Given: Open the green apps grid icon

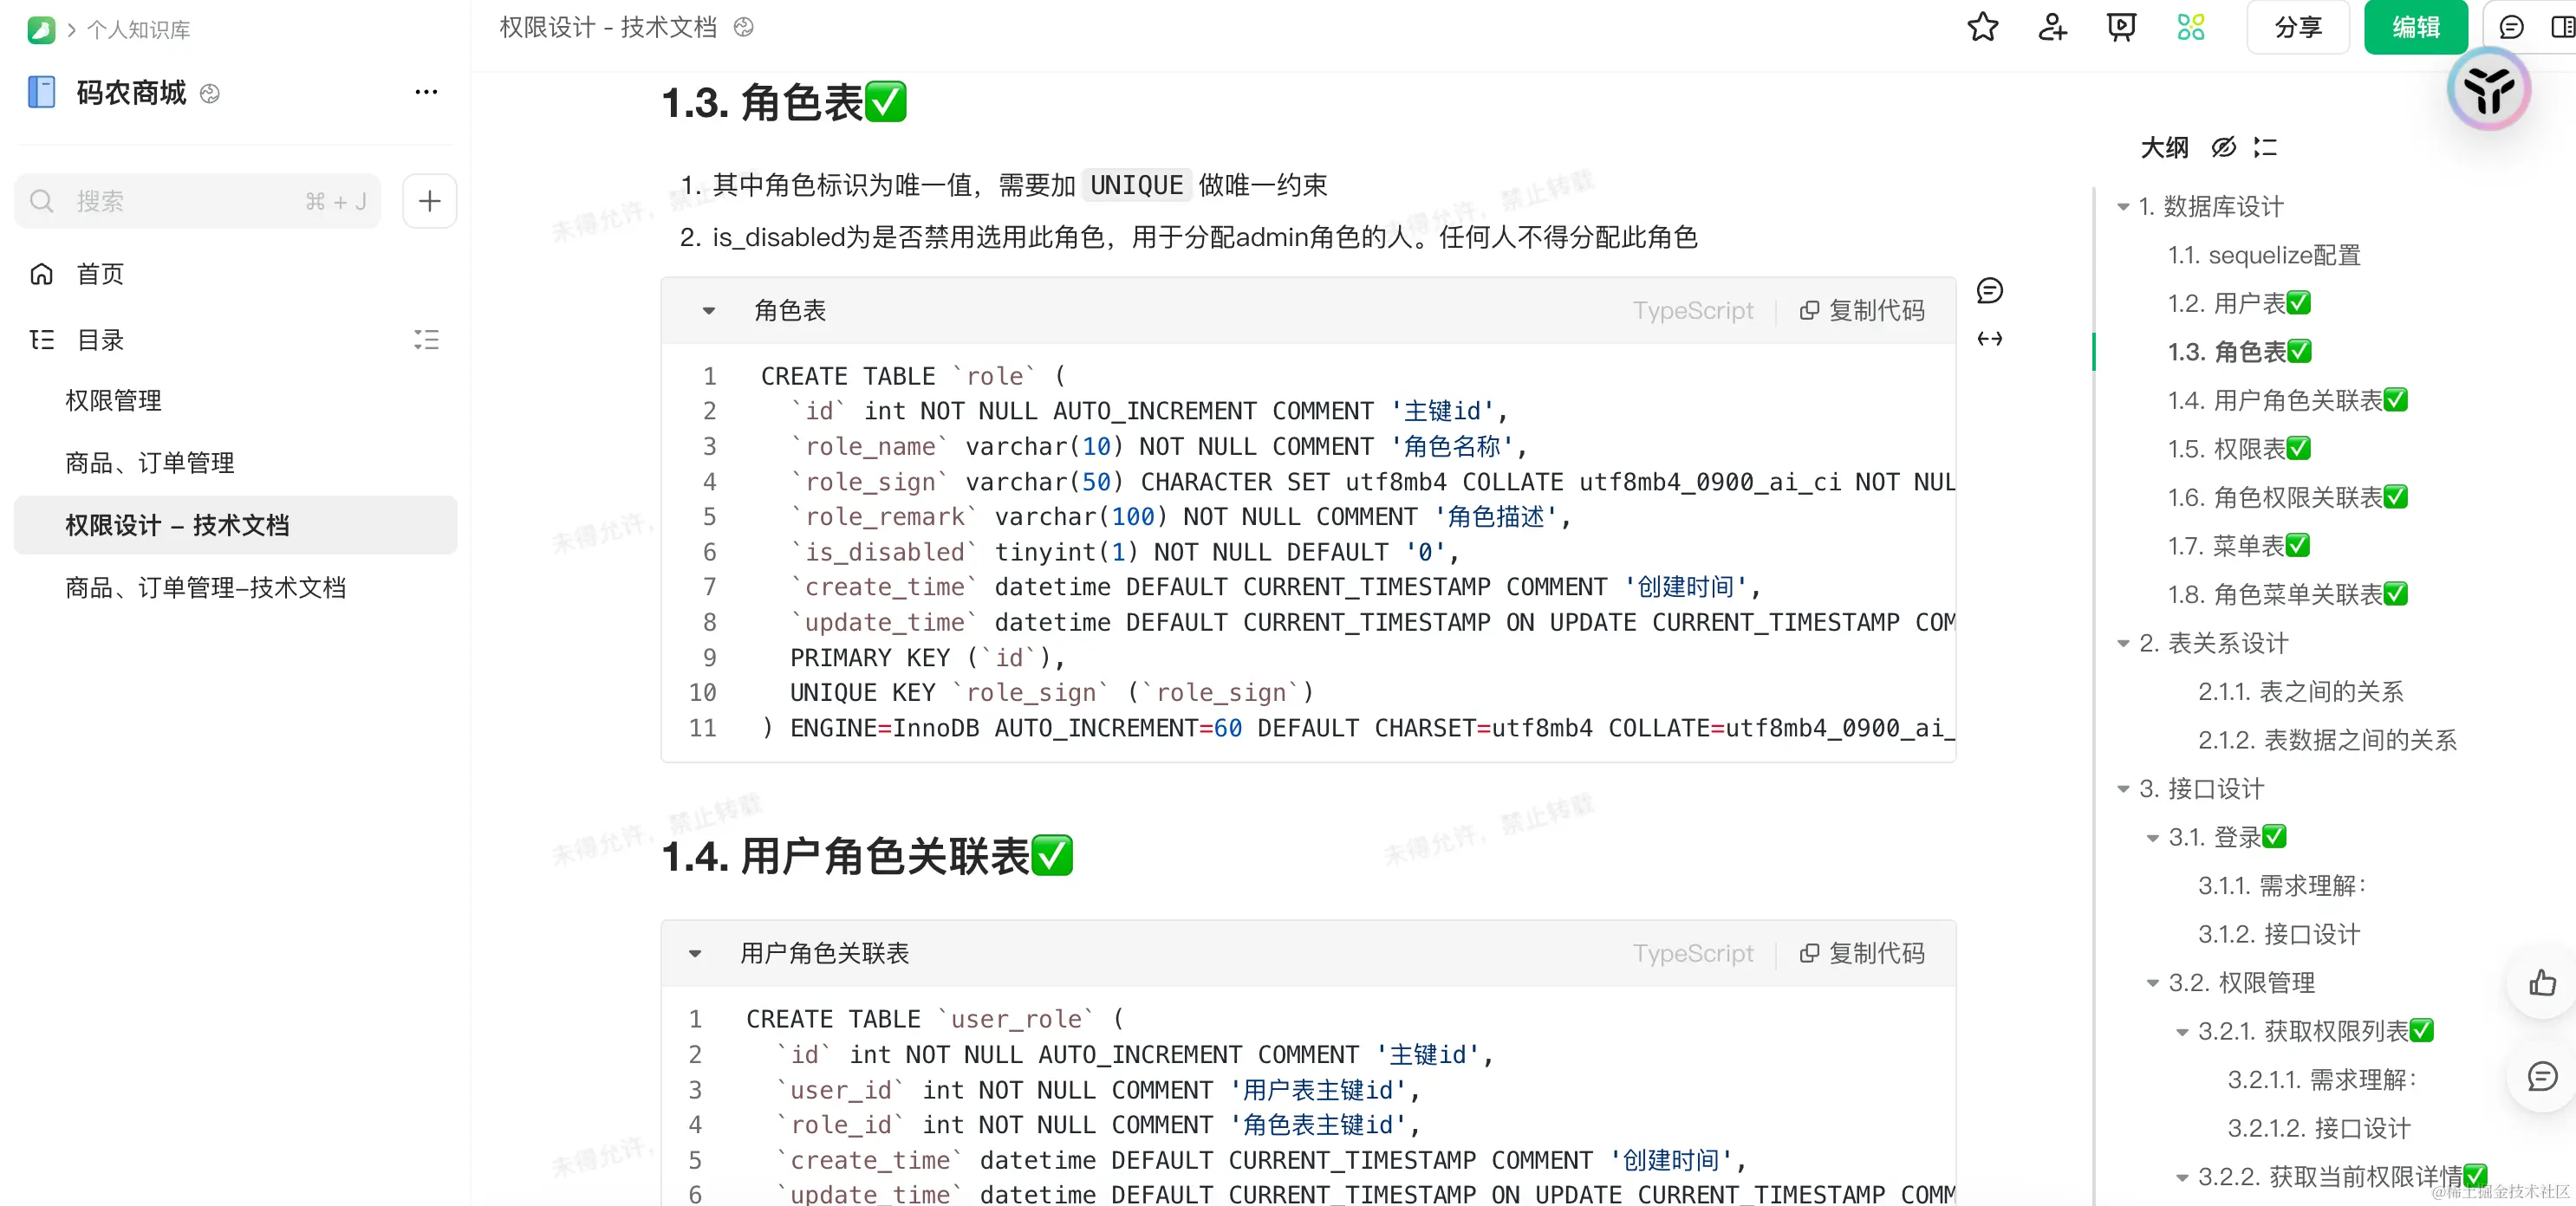Looking at the screenshot, I should tap(2190, 27).
